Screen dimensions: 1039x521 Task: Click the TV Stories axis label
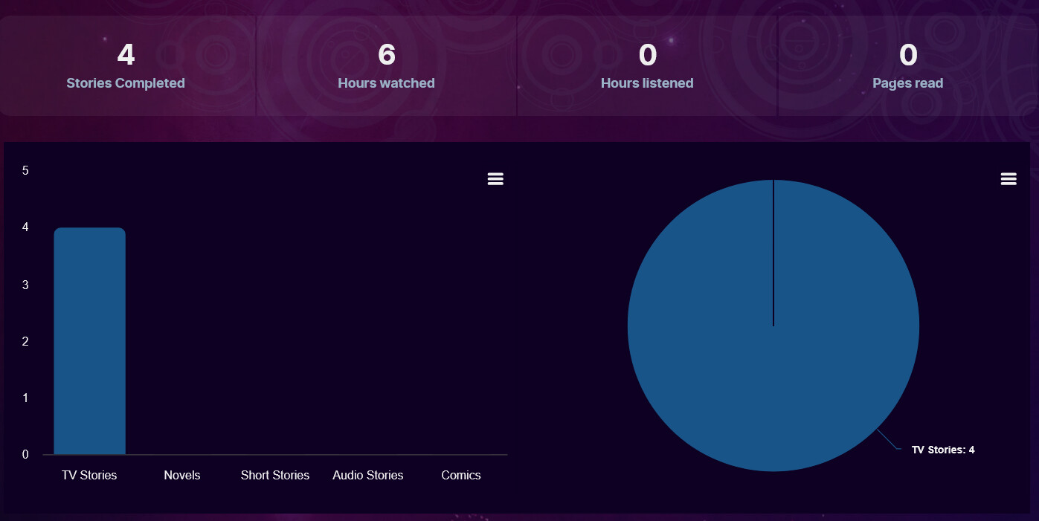tap(89, 475)
